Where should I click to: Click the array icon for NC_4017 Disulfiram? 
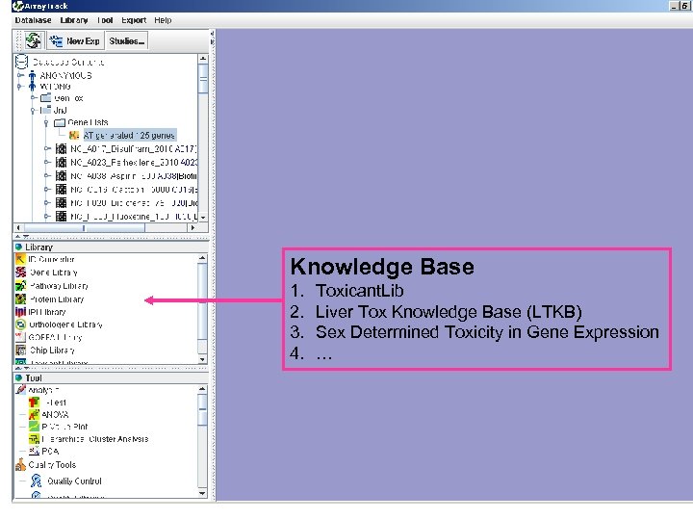pyautogui.click(x=61, y=149)
